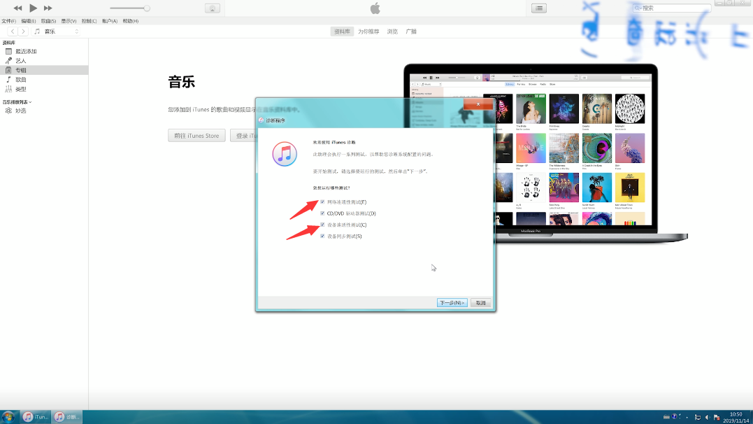Open the 妙选 Genius playlist
The height and width of the screenshot is (424, 753).
tap(44, 111)
